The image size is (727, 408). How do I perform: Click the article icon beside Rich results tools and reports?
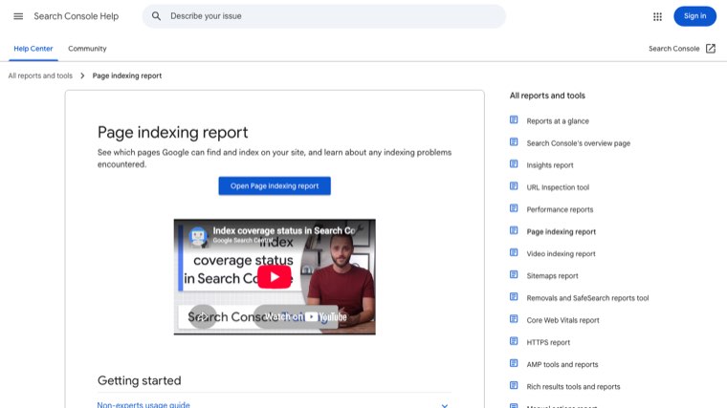[514, 385]
